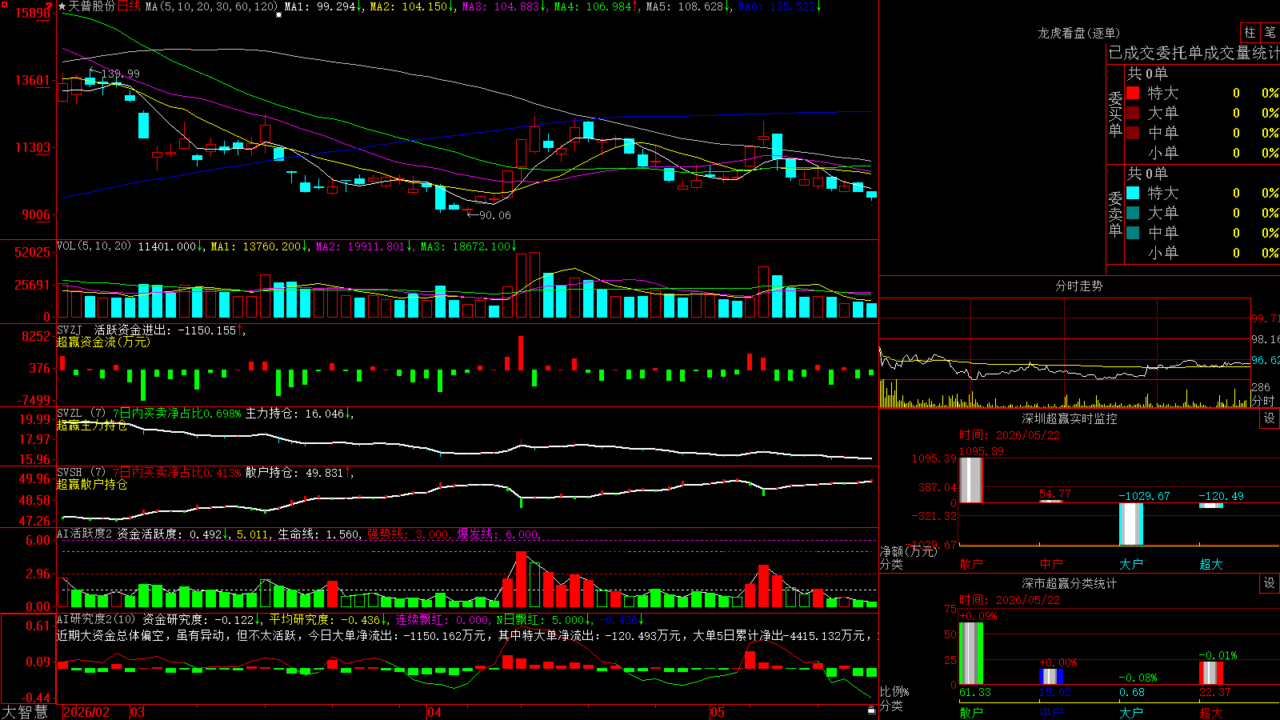This screenshot has width=1280, height=720.
Task: Click the 22.37 超大 proportion bar
Action: [1210, 673]
